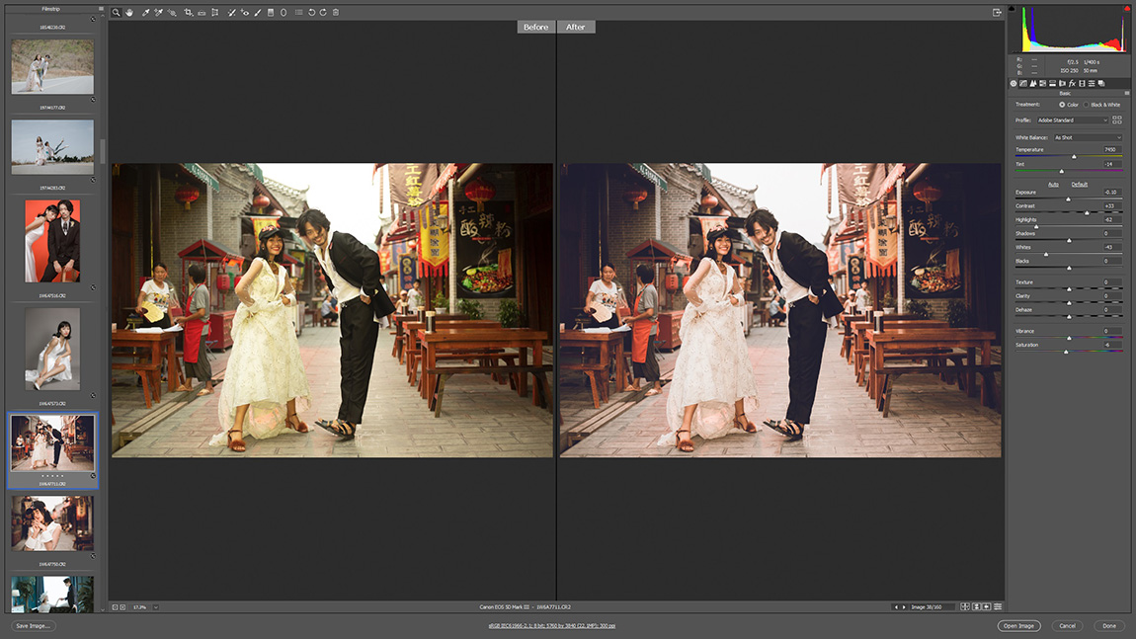Click the Temperature slider handle
1136x639 pixels.
coord(1074,156)
